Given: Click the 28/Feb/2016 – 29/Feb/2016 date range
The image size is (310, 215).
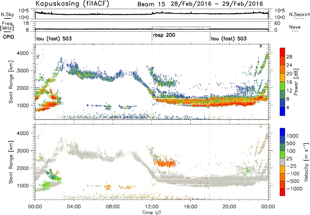Looking at the screenshot, I should pyautogui.click(x=217, y=3).
